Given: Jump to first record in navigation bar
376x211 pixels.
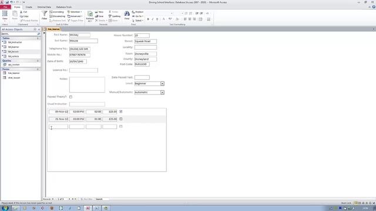Looking at the screenshot, I should point(52,199).
